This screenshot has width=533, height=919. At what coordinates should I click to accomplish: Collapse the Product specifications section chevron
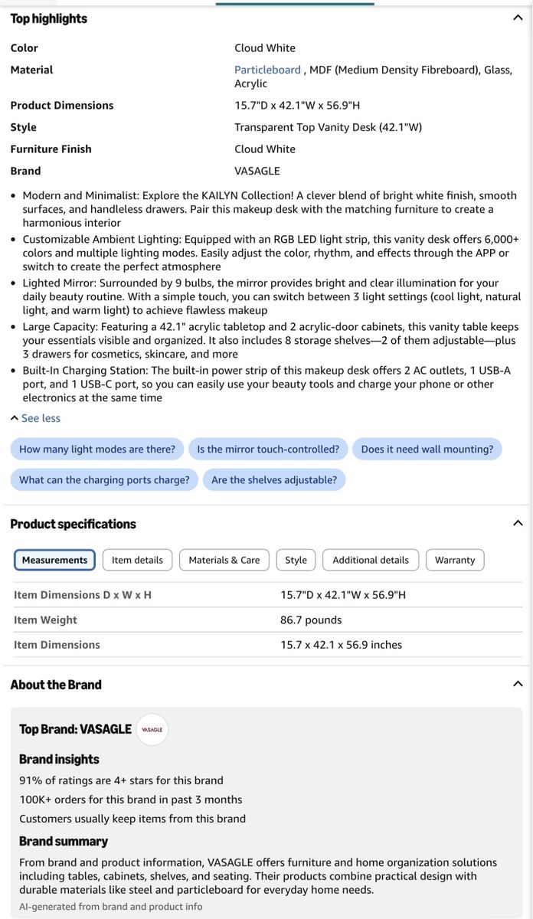[518, 523]
